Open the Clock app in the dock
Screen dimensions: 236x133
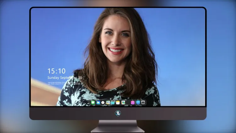[x=103, y=102]
